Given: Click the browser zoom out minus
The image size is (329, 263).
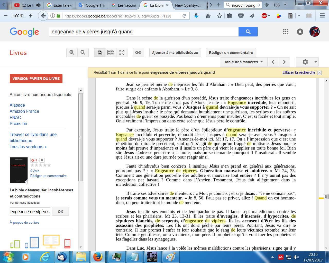Looking at the screenshot, I should [6, 16].
